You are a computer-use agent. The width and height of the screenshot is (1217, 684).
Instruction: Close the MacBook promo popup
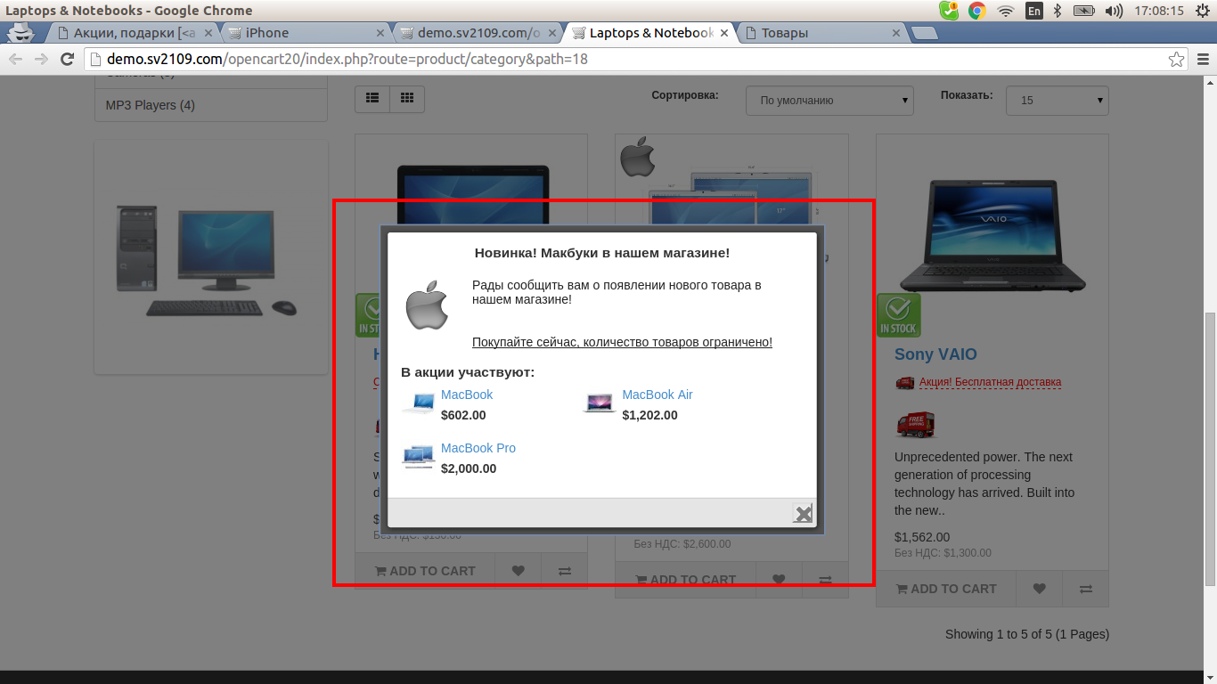pyautogui.click(x=803, y=513)
